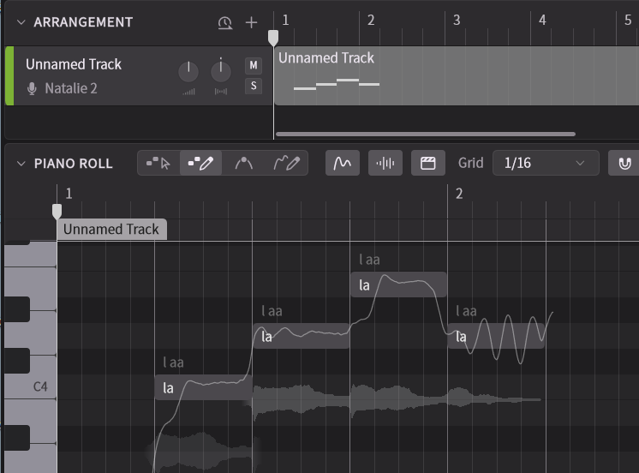Click the track volume knob
This screenshot has height=473, width=639.
coord(188,71)
